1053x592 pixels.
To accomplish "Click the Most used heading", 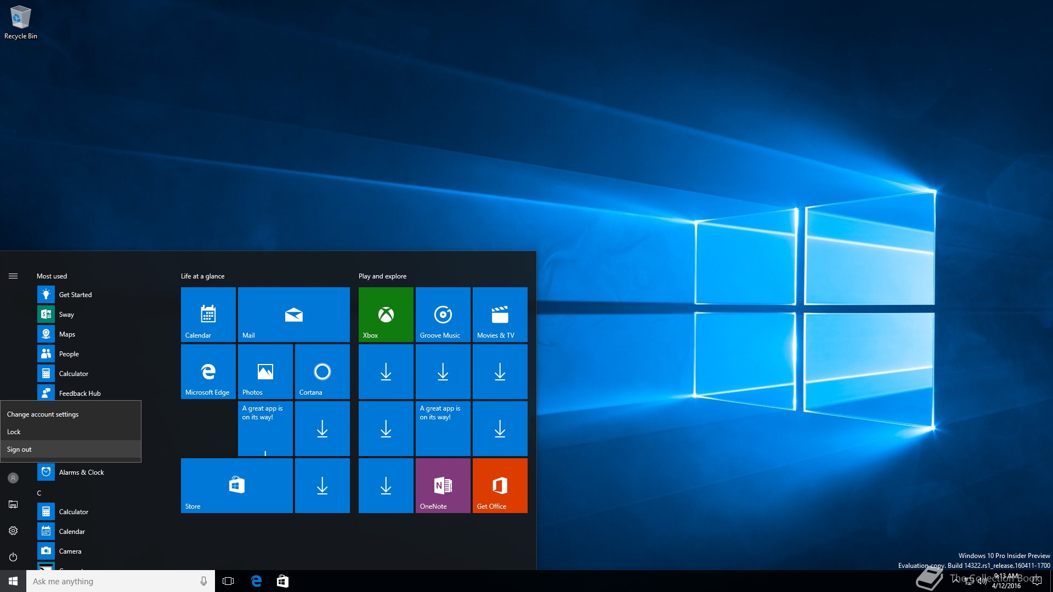I will pos(52,276).
